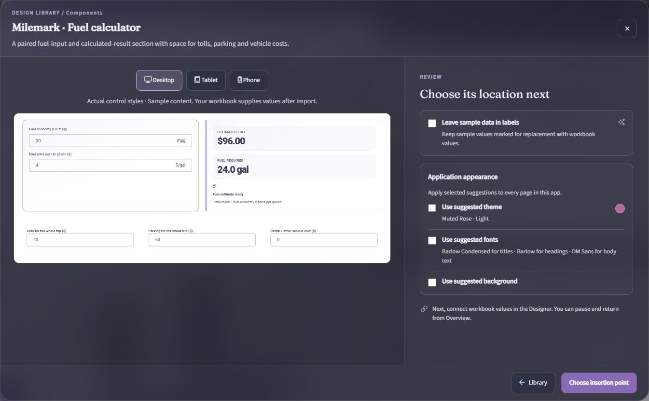Click the Parking for the whole trip field

pos(202,240)
